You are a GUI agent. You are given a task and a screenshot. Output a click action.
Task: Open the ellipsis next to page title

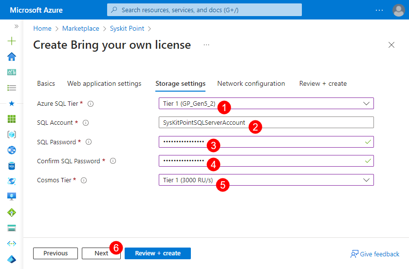206,45
